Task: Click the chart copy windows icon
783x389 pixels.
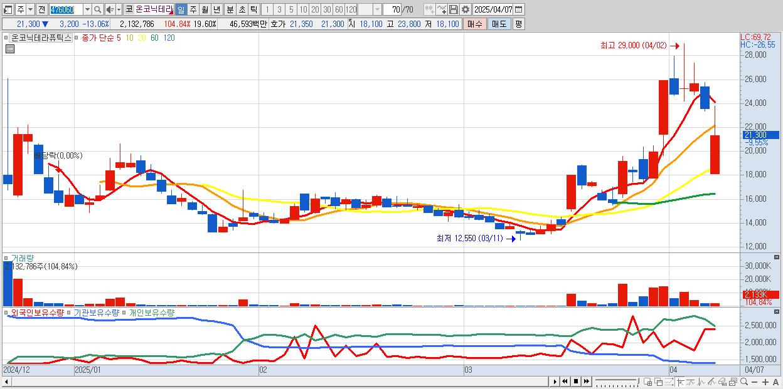Action: tap(733, 381)
